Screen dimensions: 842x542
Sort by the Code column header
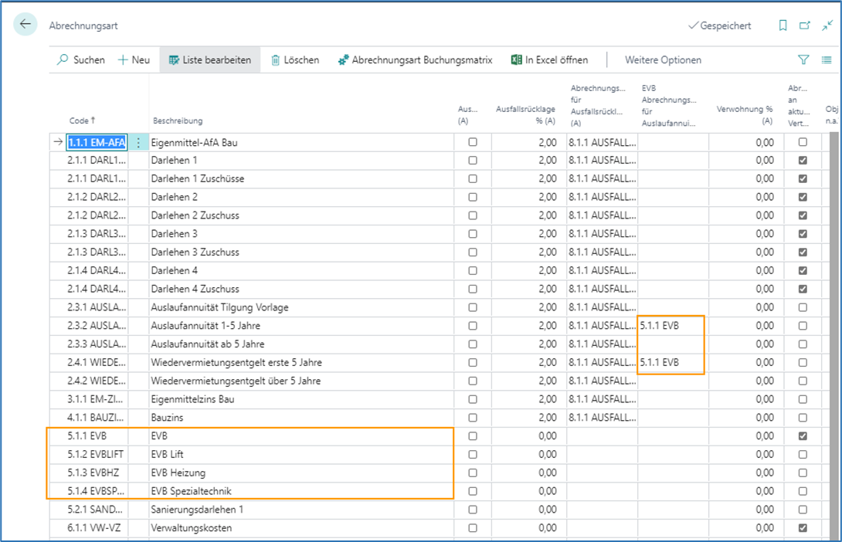click(82, 120)
